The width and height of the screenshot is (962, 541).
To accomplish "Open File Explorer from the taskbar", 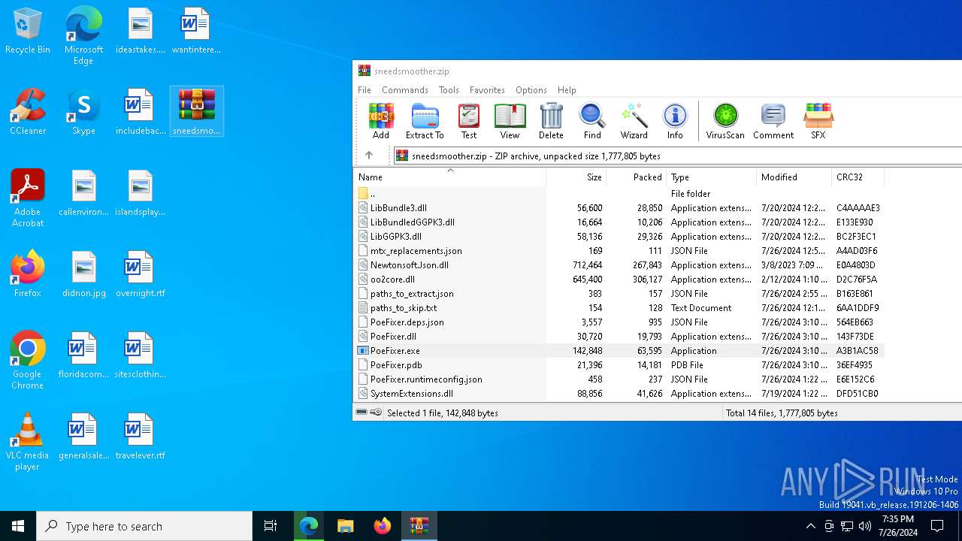I will 345,526.
